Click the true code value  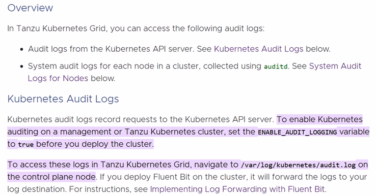coord(25,145)
